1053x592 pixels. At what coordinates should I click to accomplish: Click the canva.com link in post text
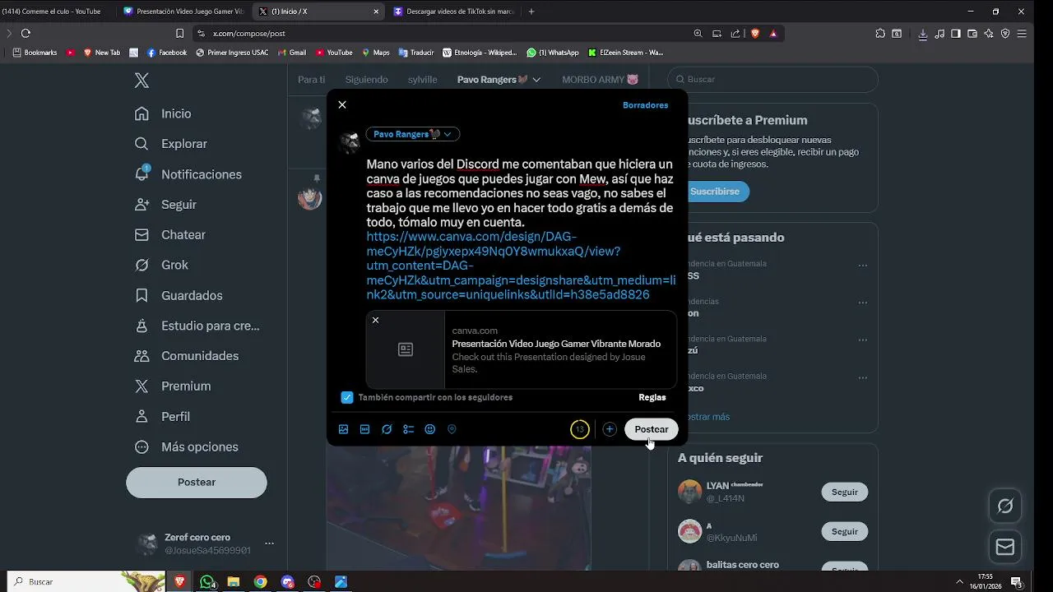coord(521,266)
